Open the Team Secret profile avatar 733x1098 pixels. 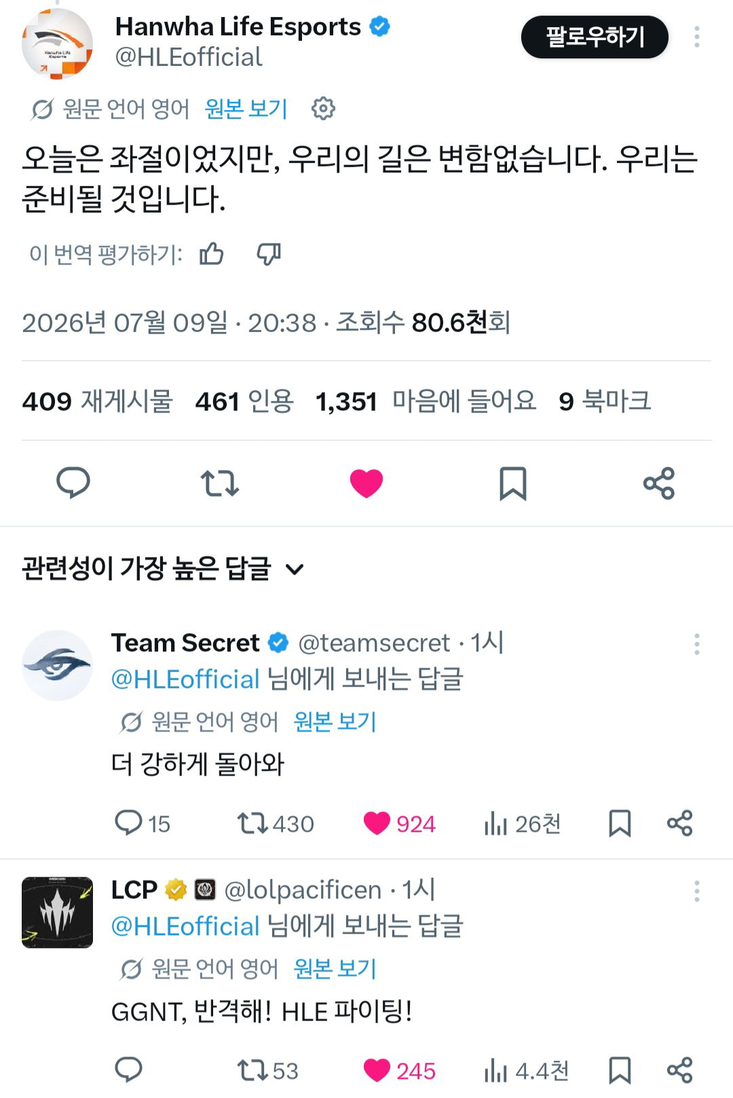[58, 665]
